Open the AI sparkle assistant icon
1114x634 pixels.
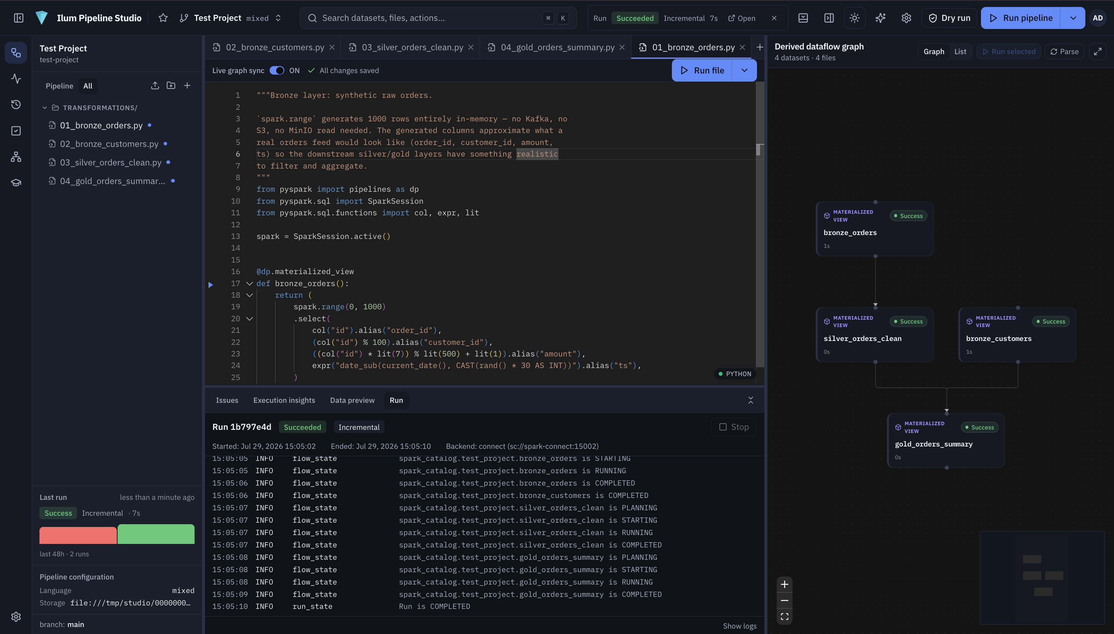click(x=880, y=18)
